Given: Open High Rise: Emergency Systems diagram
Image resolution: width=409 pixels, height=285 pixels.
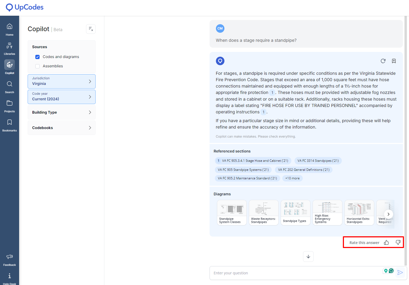Looking at the screenshot, I should click(327, 213).
